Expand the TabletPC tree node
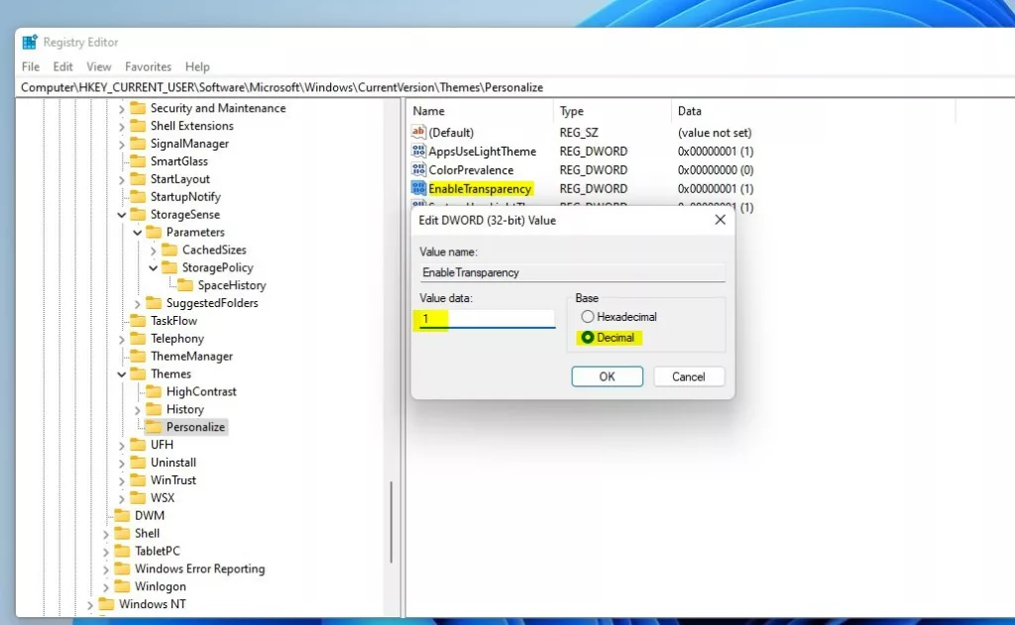 pyautogui.click(x=105, y=552)
